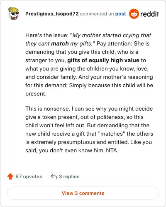The width and height of the screenshot is (166, 207).
Task: Click the paragraph beginning "This is nonsense"
Action: coord(89,129)
